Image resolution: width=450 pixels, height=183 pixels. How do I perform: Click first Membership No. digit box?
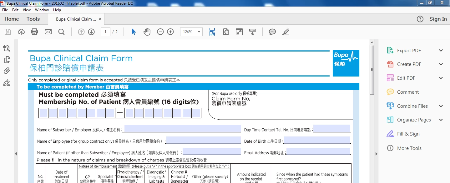point(43,113)
